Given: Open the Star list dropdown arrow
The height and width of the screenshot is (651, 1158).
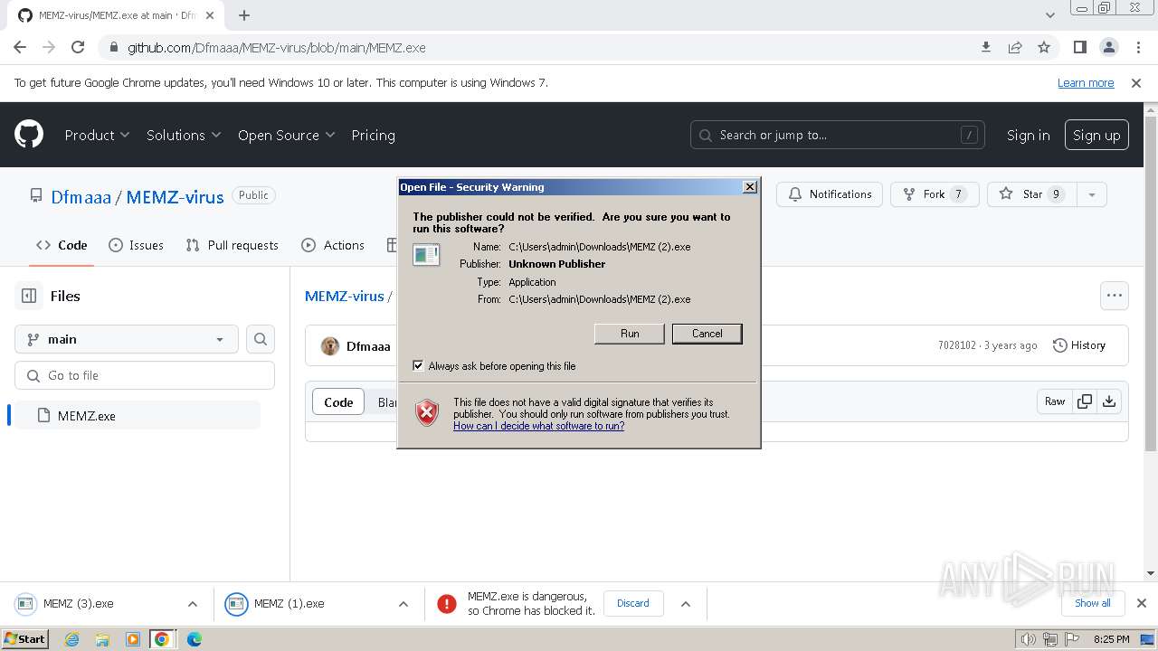Looking at the screenshot, I should pyautogui.click(x=1092, y=194).
